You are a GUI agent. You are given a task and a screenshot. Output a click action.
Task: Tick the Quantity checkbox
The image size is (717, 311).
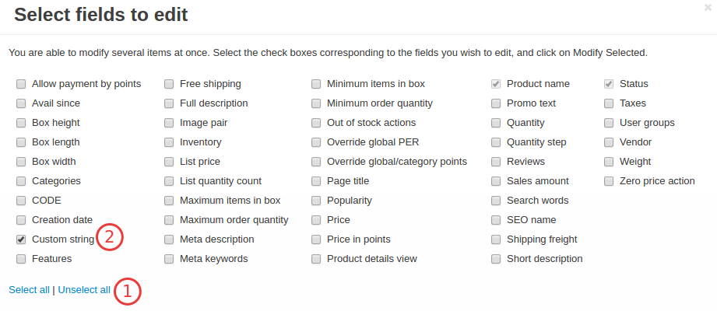496,123
